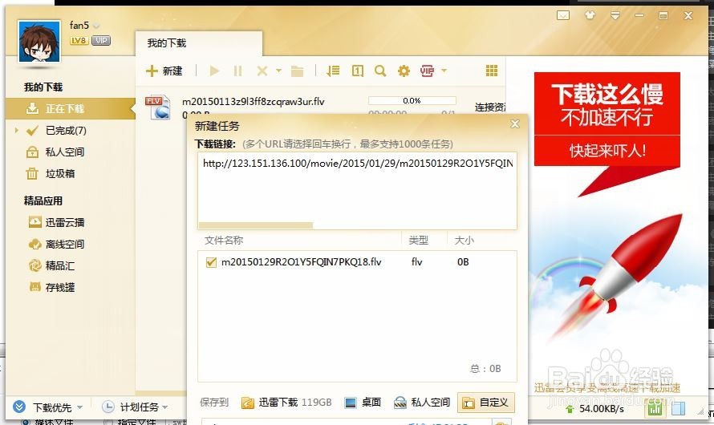The height and width of the screenshot is (425, 714).
Task: Save to 迅雷下载 119GB location
Action: (x=286, y=403)
